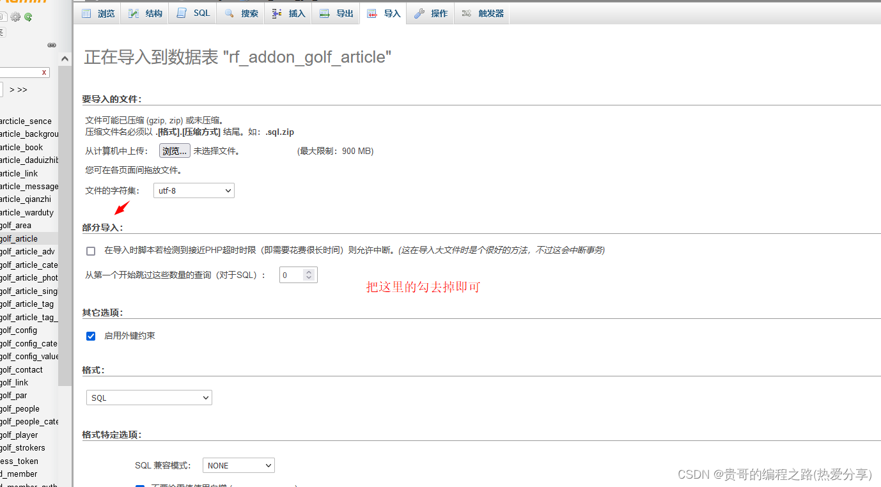Open the 格式 SQL format dropdown
This screenshot has width=881, height=487.
click(x=148, y=397)
